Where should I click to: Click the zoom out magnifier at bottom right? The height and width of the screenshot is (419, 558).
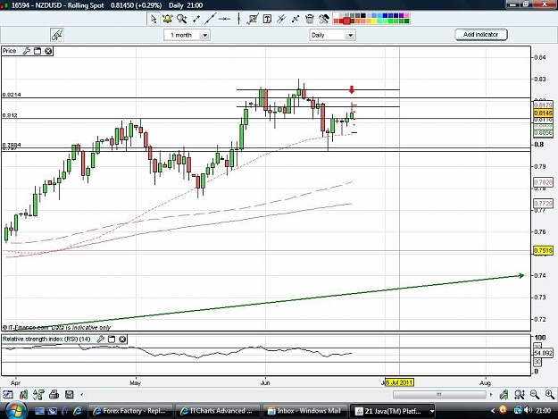point(535,394)
